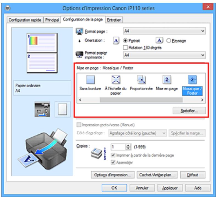Image resolution: width=216 pixels, height=197 pixels.
Task: Enable Rotation 180 degrés checkbox
Action: coord(125,48)
